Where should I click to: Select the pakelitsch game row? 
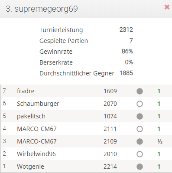(86, 116)
